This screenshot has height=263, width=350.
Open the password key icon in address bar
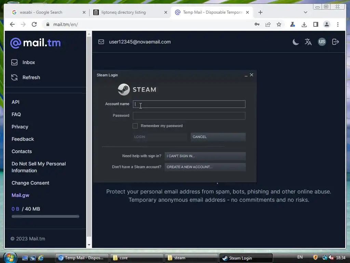pos(257,24)
